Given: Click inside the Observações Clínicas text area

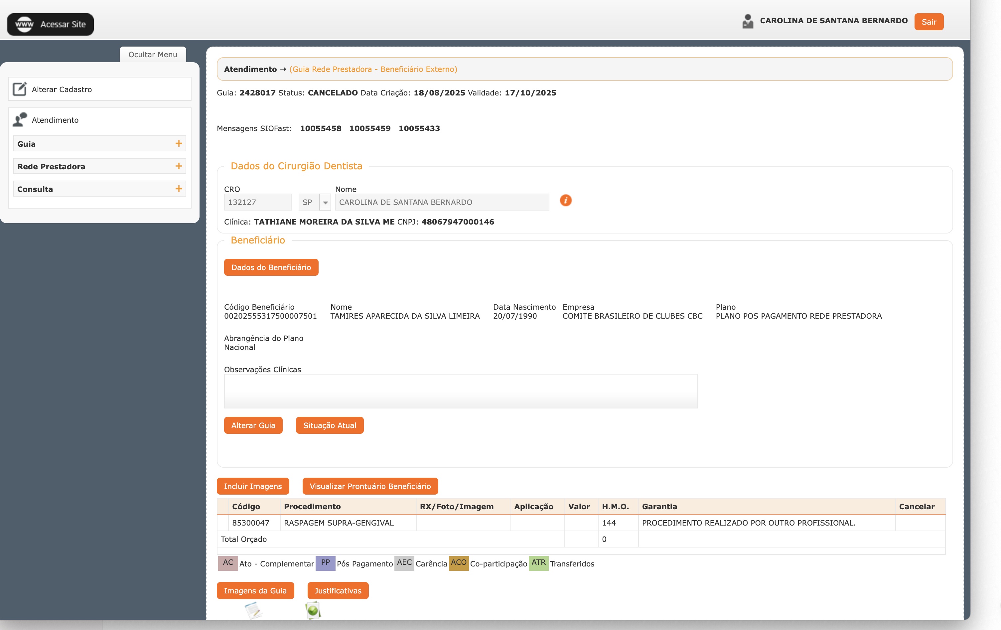Looking at the screenshot, I should click(460, 391).
